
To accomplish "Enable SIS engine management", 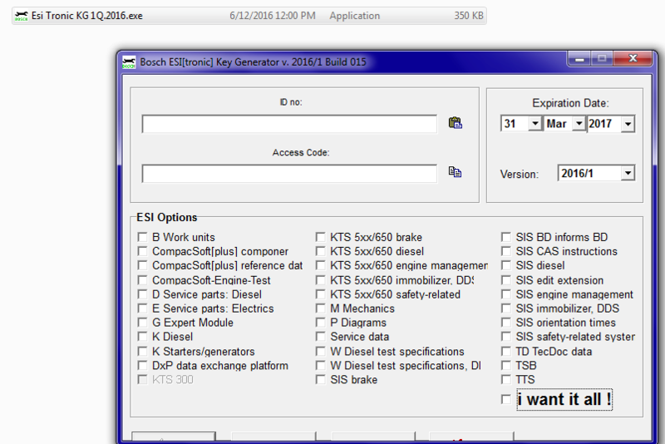I will point(506,294).
